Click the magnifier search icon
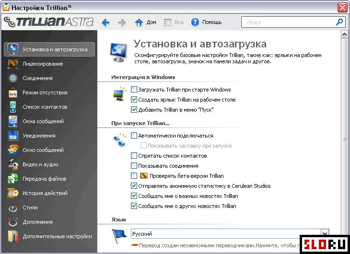 (339, 22)
